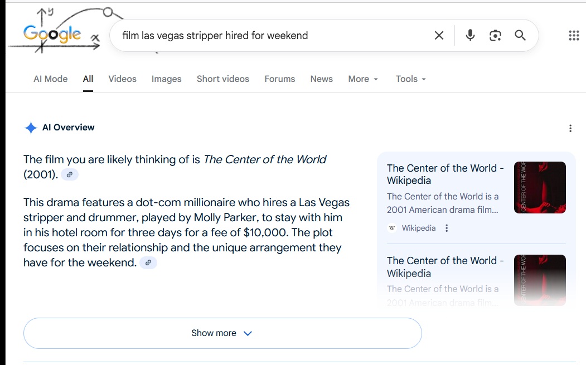
Task: Start voice search with microphone icon
Action: click(470, 36)
